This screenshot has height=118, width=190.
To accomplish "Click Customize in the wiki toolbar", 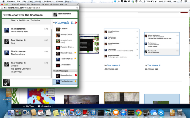I will (x=44, y=106).
